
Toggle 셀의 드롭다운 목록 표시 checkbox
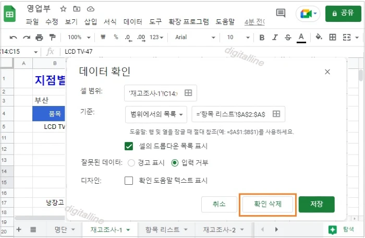click(x=129, y=146)
